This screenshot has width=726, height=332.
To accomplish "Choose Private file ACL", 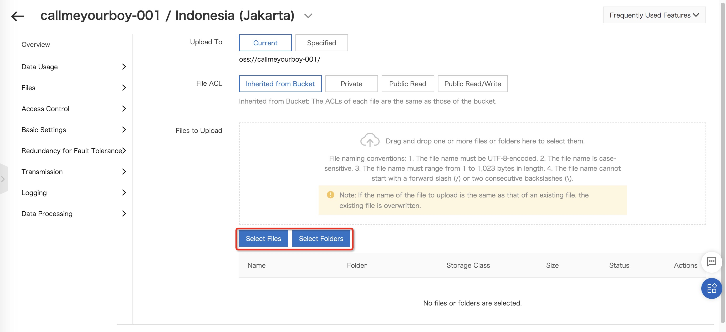I will point(351,83).
